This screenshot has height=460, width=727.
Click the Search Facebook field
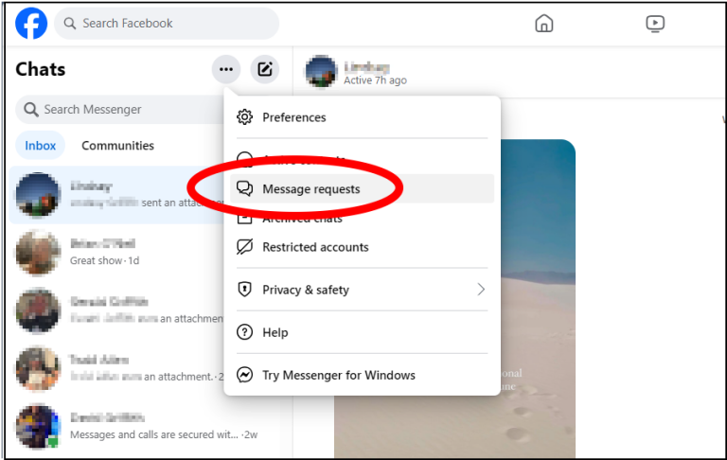point(166,24)
